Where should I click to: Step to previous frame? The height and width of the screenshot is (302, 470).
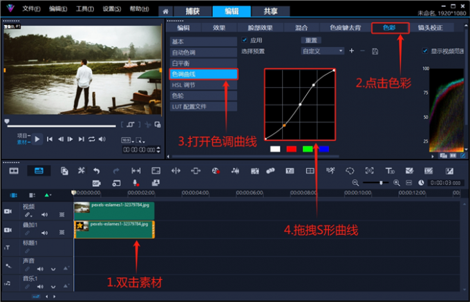(61, 139)
